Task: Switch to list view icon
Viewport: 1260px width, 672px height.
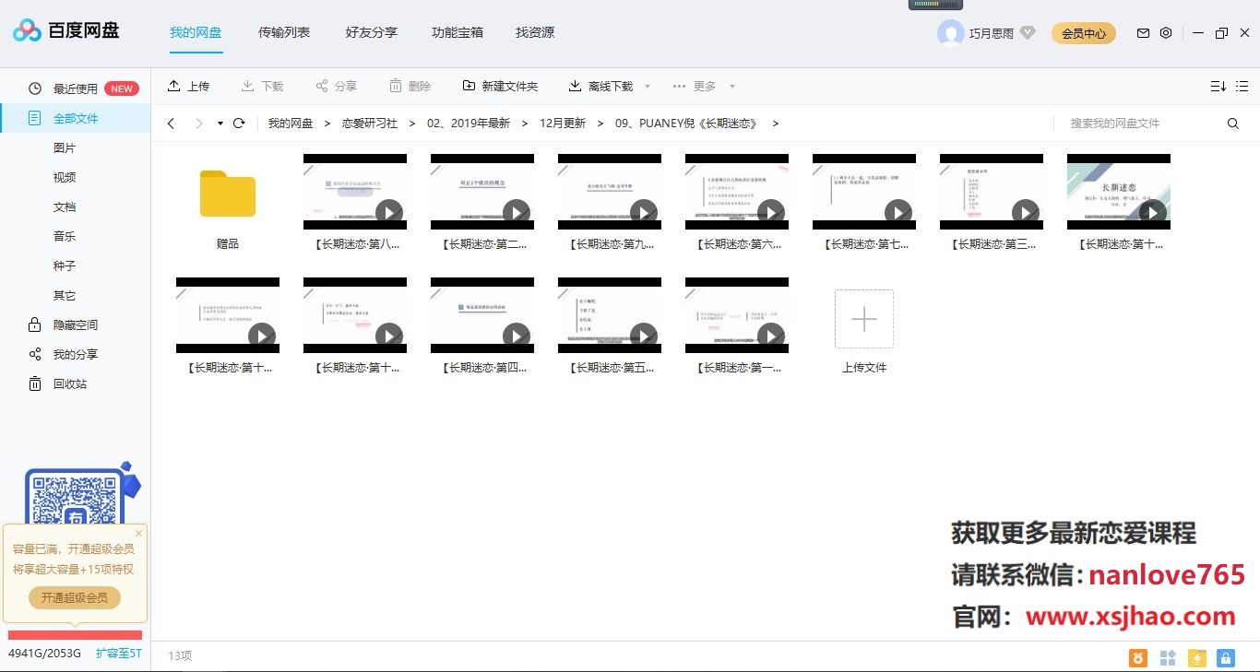Action: click(x=1242, y=86)
